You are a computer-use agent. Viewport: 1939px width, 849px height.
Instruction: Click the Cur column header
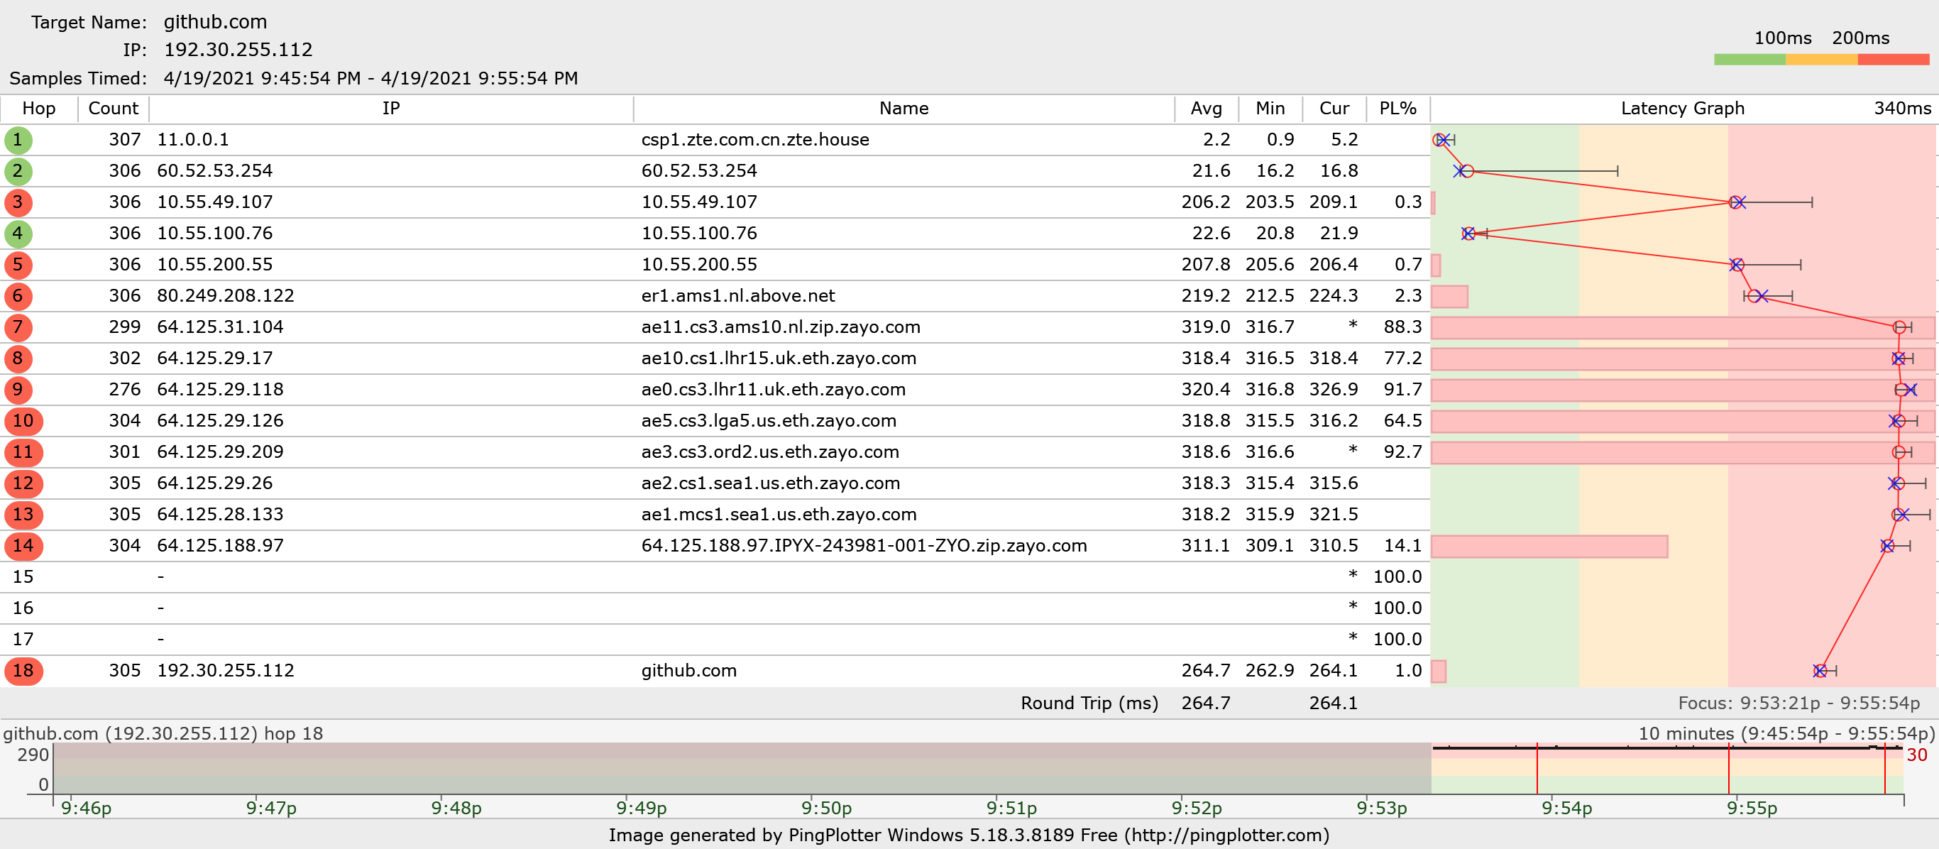coord(1334,109)
